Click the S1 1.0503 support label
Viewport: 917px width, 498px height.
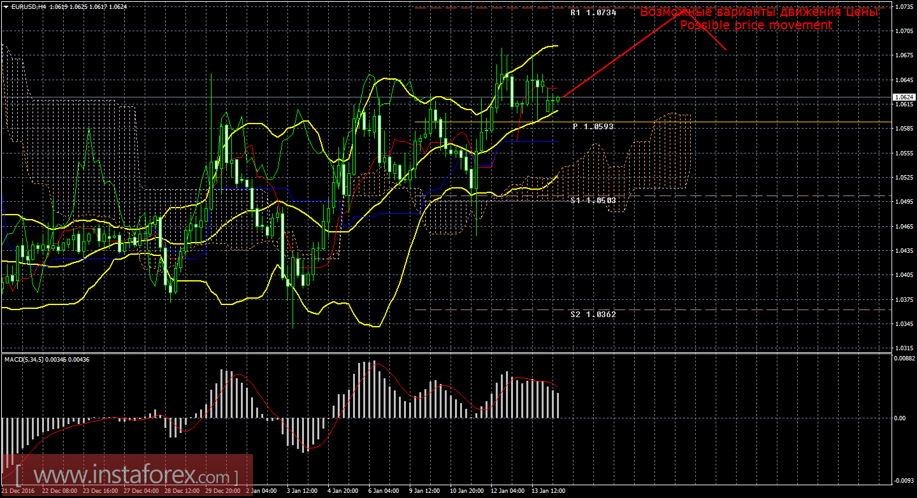[x=593, y=200]
